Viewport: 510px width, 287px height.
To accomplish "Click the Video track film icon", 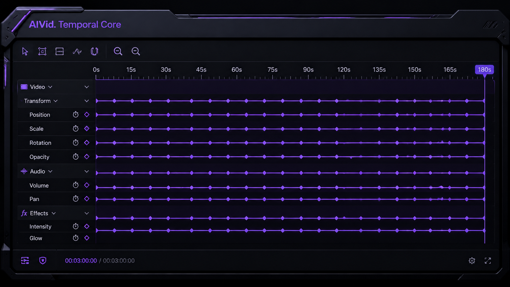I will pos(24,87).
